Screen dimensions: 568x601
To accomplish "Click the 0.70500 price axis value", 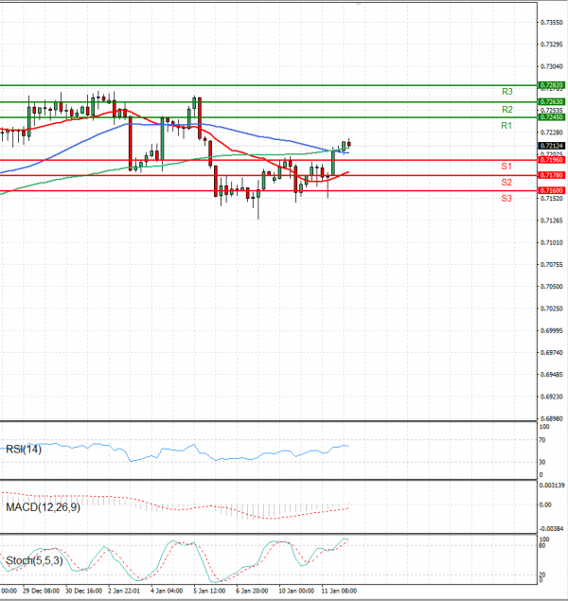I will (552, 287).
